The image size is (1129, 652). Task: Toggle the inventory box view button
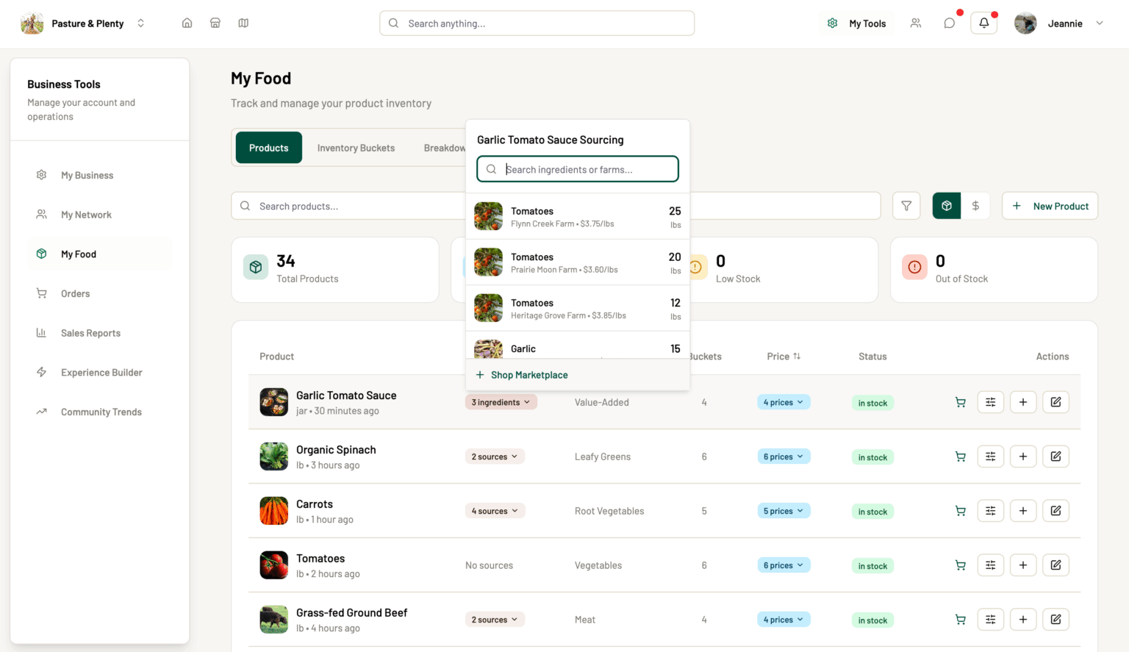947,206
